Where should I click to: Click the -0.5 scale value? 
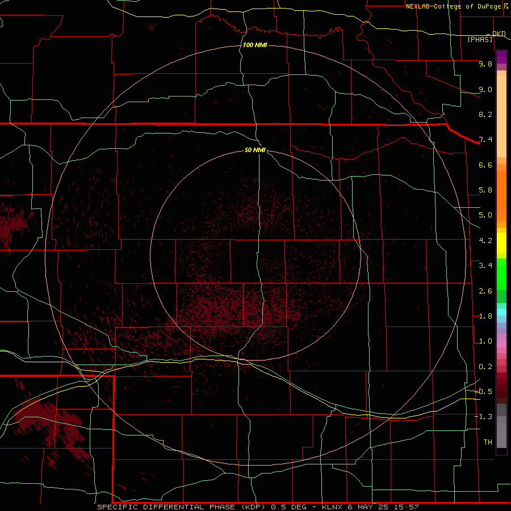coord(483,392)
